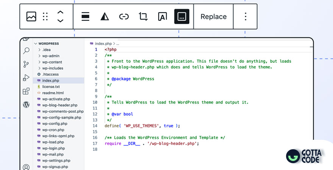The width and height of the screenshot is (333, 170).
Task: Apply duotone filter icon
Action: (x=105, y=17)
